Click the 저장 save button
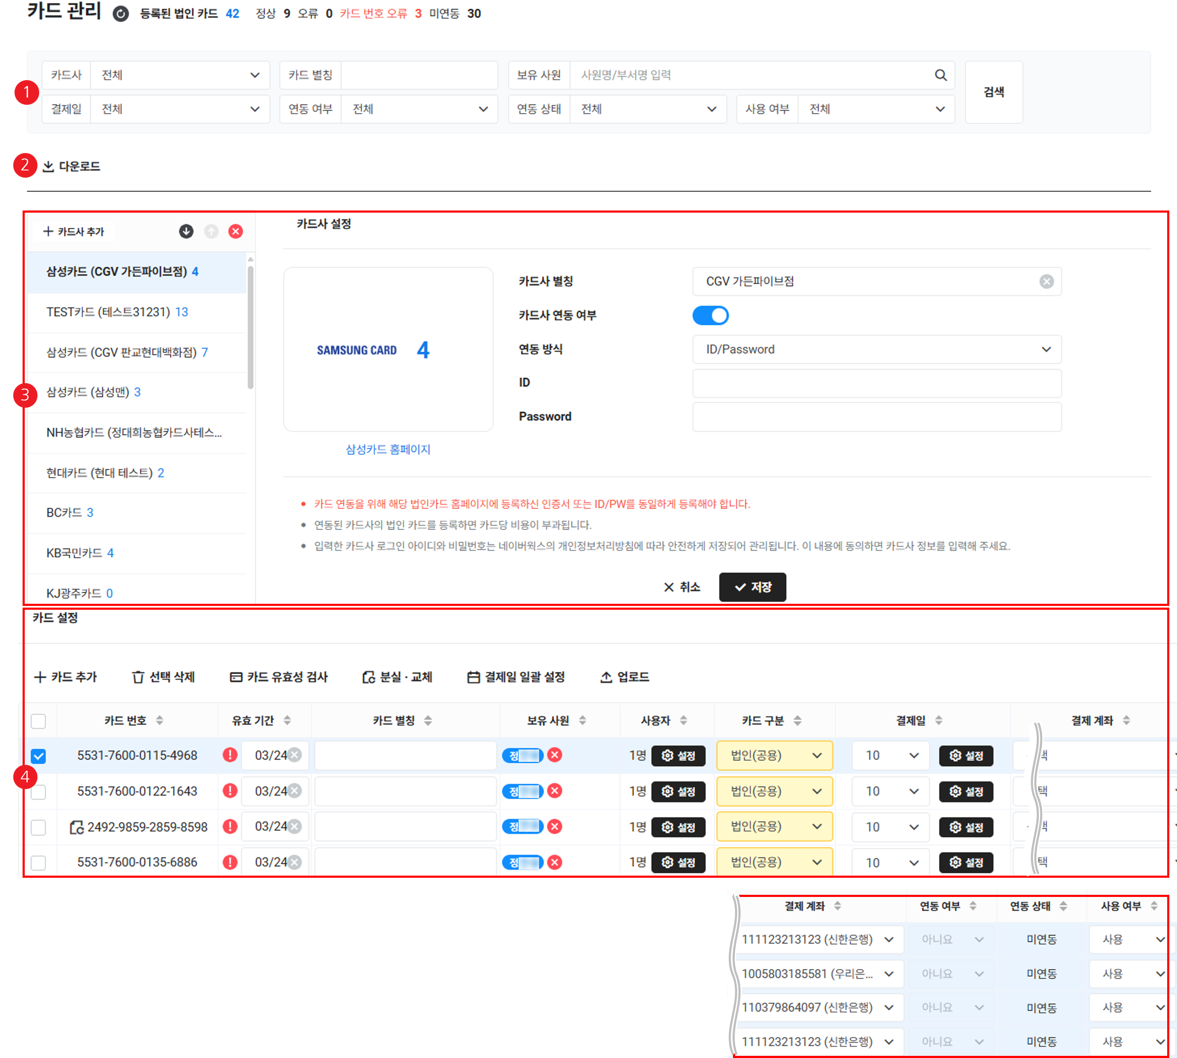Viewport: 1177px width, 1058px height. pos(752,587)
